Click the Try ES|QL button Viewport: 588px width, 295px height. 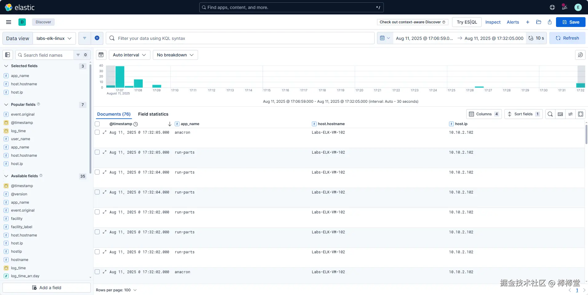click(x=467, y=22)
